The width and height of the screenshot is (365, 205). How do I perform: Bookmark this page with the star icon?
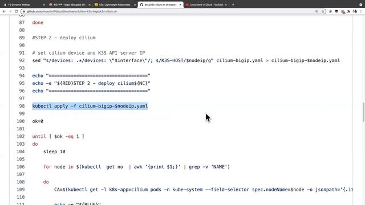(x=323, y=11)
